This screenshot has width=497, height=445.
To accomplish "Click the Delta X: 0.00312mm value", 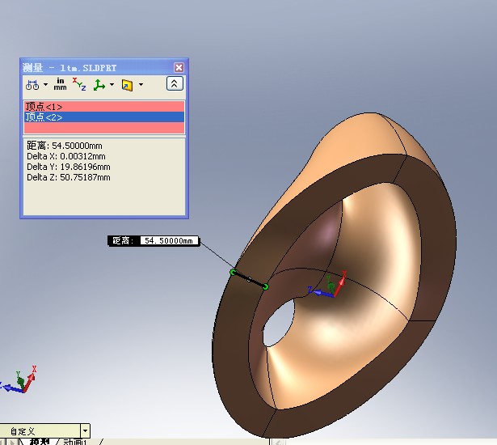I will click(x=66, y=156).
